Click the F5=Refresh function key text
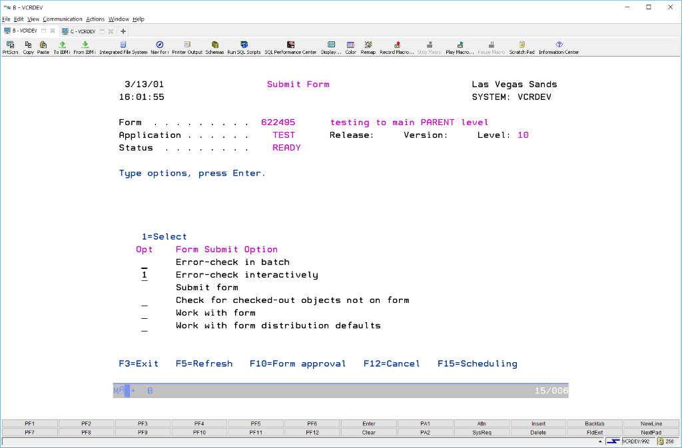Image resolution: width=682 pixels, height=448 pixels. 204,363
